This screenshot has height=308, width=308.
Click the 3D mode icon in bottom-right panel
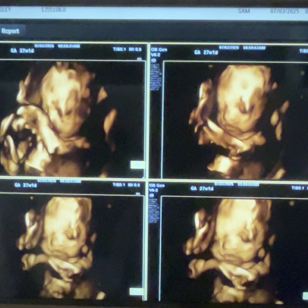pyautogui.click(x=151, y=196)
